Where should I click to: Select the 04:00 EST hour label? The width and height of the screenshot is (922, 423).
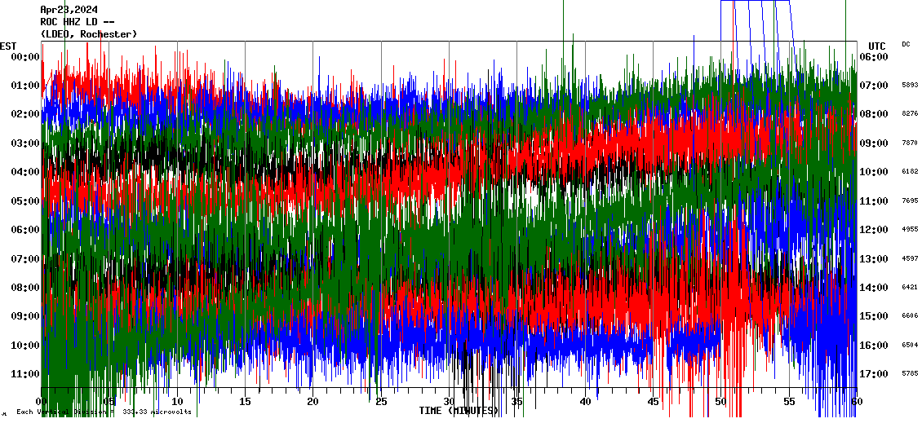point(25,171)
